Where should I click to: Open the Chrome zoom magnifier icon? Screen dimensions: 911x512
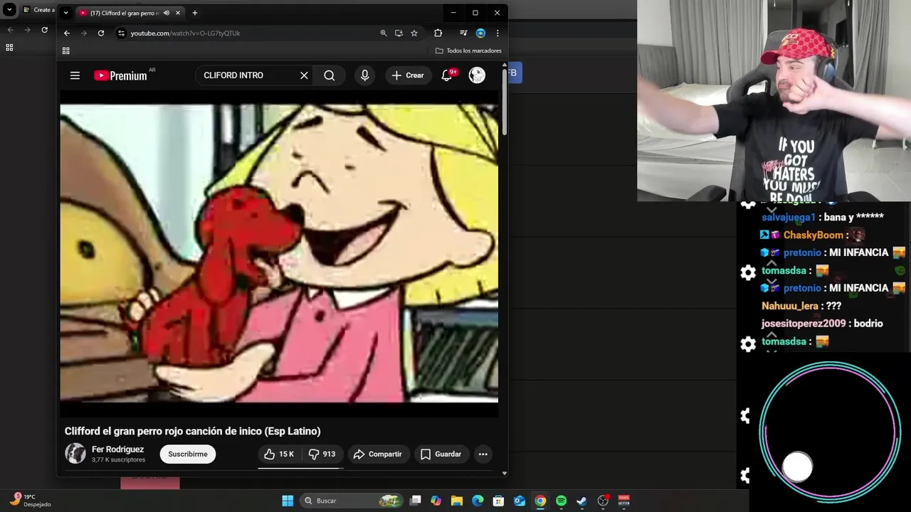coord(384,33)
